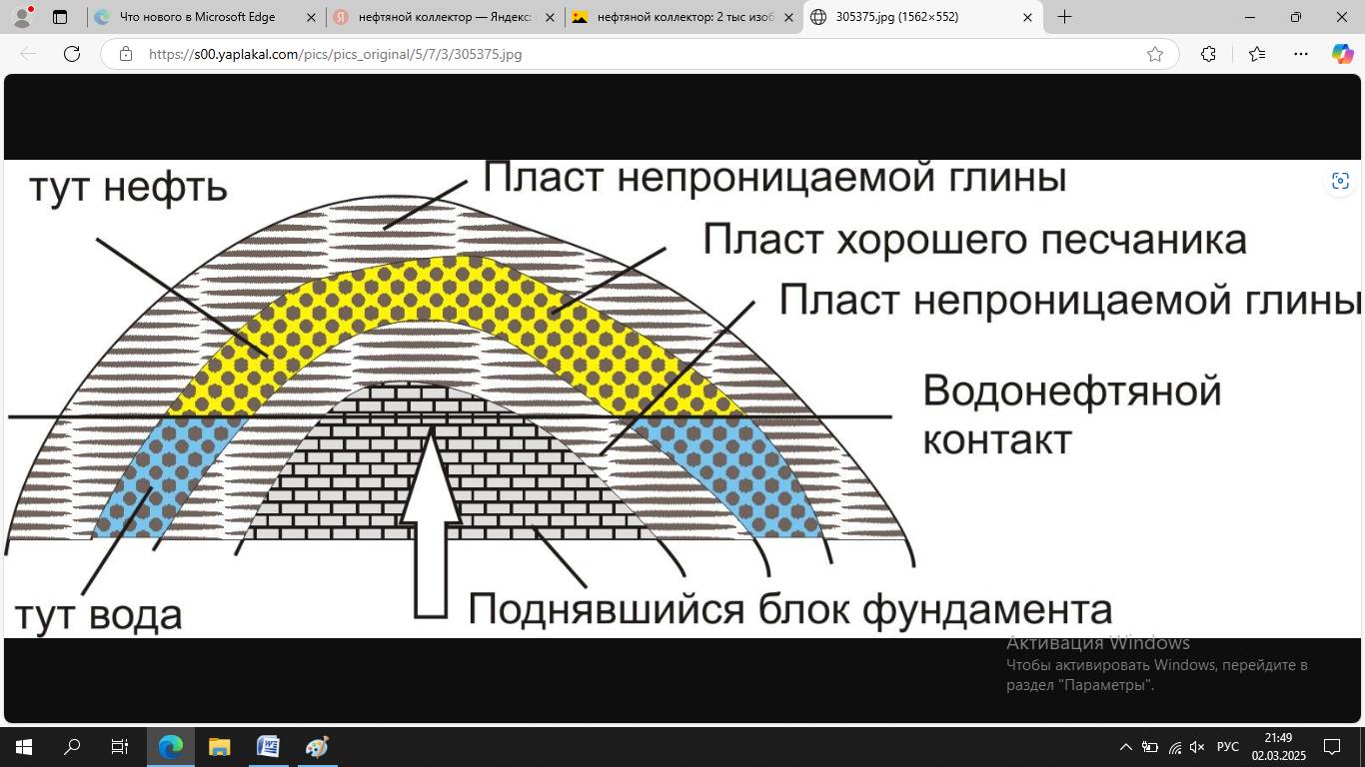Add this page to favorites with star icon
The width and height of the screenshot is (1365, 767).
[1155, 54]
